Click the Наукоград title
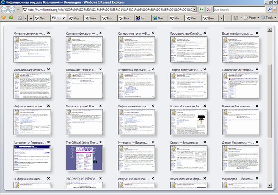This screenshot has height=195, width=278. [x=237, y=179]
